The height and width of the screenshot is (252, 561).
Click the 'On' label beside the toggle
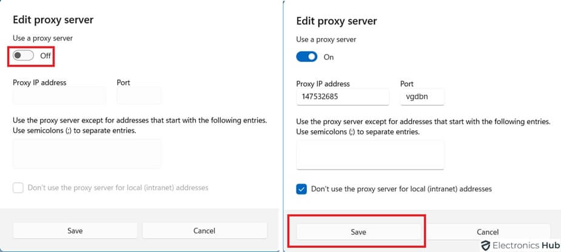click(329, 57)
